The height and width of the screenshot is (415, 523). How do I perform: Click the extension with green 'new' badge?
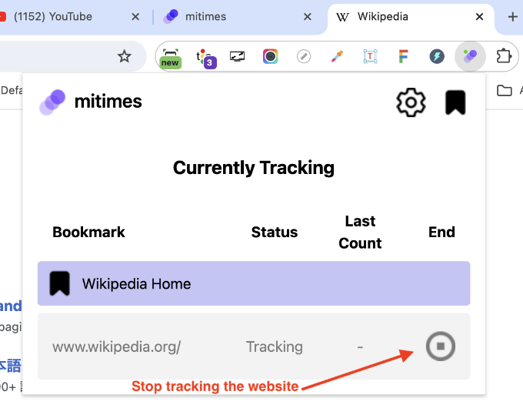(x=171, y=57)
